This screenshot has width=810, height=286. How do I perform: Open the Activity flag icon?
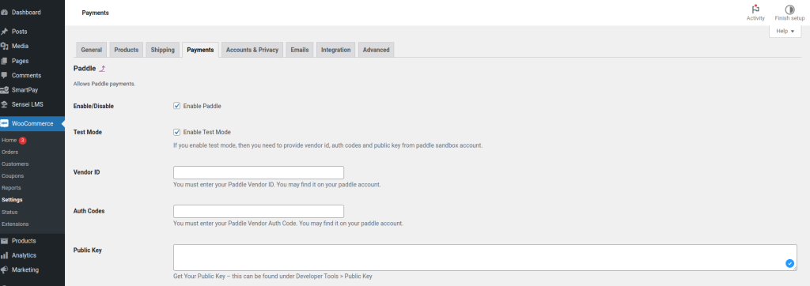tap(755, 9)
